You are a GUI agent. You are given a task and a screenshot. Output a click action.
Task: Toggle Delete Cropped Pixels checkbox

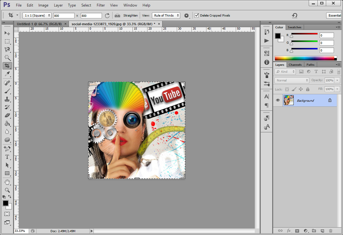[x=196, y=15]
